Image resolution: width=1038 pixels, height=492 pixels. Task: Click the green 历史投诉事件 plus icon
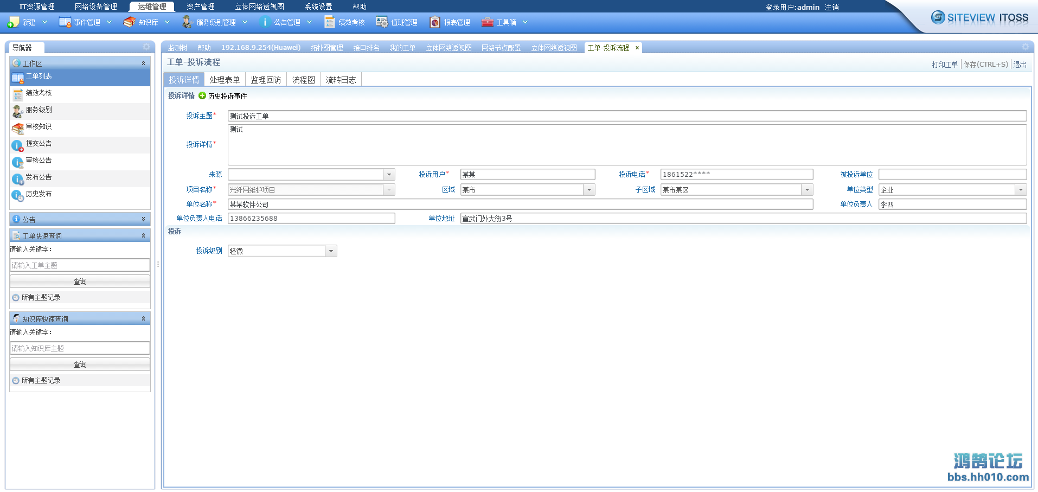tap(202, 95)
